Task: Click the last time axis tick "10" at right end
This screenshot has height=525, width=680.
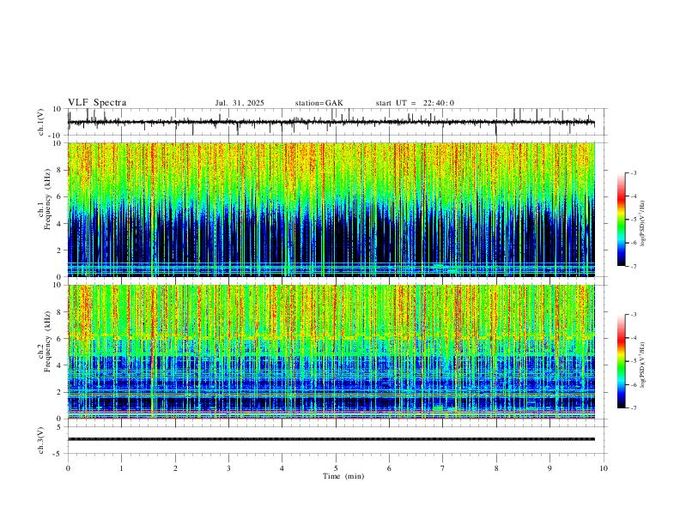Action: (604, 468)
